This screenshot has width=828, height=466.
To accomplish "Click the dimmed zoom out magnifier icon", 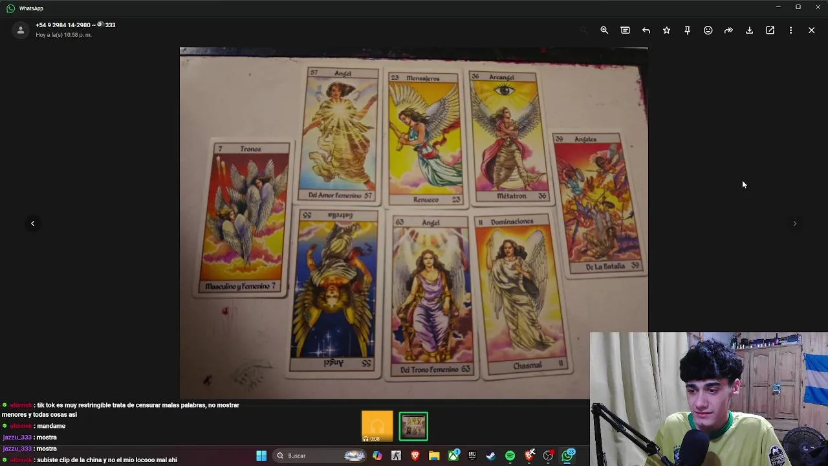I will [583, 30].
